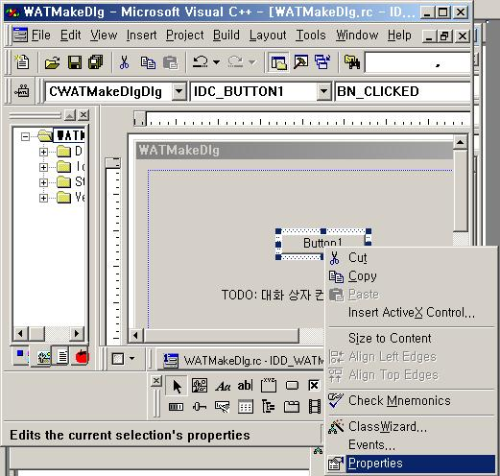Screen dimensions: 500x476
Task: Open the Redo history dropdown arrow
Action: tap(252, 61)
